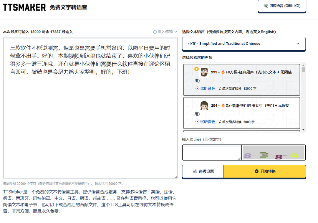The width and height of the screenshot is (318, 223).
Task: Start conversion with 开始转换 button
Action: (265, 171)
